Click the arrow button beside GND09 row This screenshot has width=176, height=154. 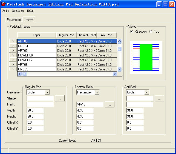click(x=13, y=69)
